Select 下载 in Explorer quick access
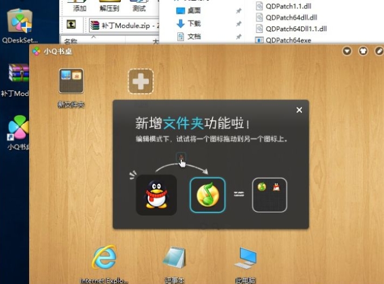 pos(188,24)
